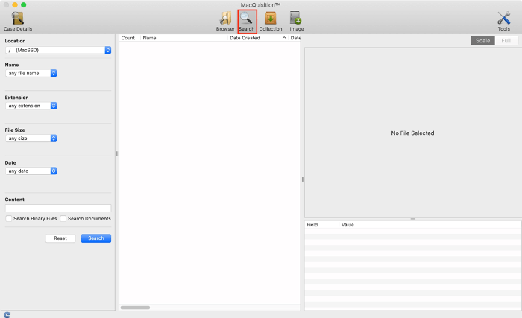The width and height of the screenshot is (522, 318).
Task: Expand the Location dropdown
Action: [57, 50]
